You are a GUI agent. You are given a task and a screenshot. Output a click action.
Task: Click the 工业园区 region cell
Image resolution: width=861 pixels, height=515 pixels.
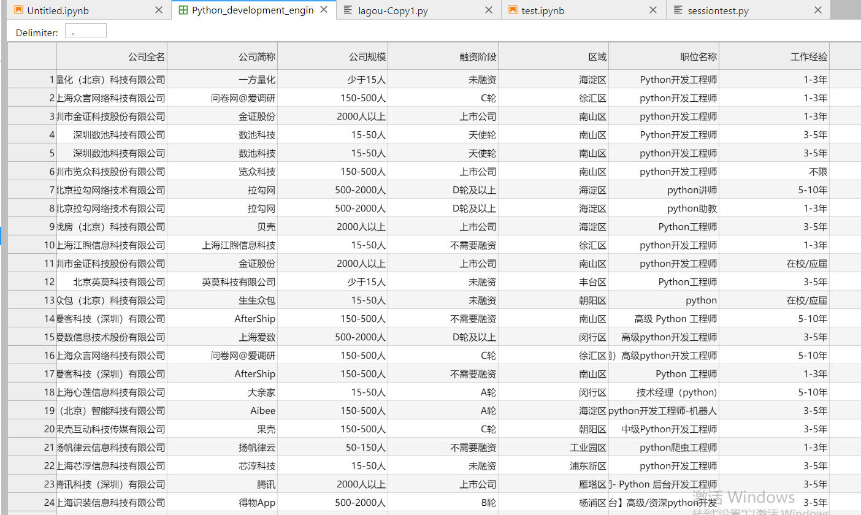tap(553, 448)
